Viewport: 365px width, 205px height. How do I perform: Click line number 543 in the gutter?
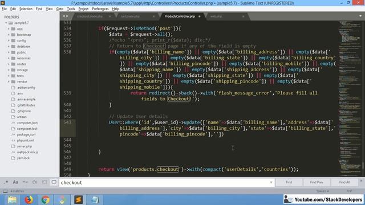[x=67, y=122]
